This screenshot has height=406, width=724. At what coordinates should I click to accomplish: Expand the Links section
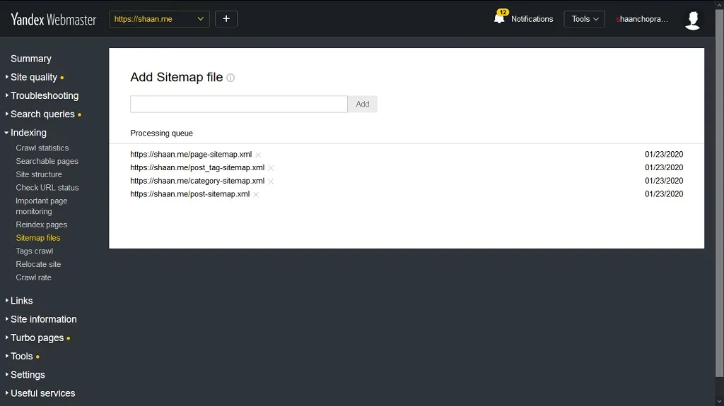click(x=21, y=301)
